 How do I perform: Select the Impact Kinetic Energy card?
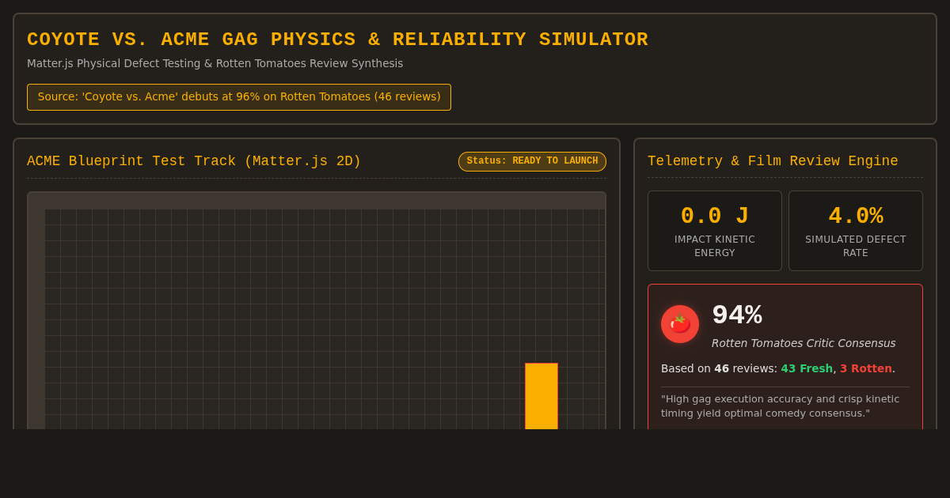(x=715, y=231)
